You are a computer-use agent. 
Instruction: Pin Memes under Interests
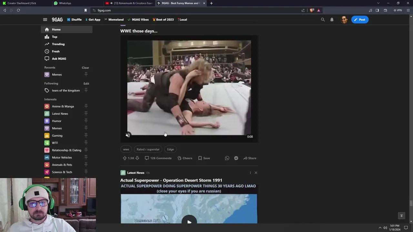coord(86,128)
